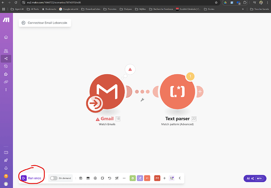The height and width of the screenshot is (188, 271).
Task: Click the Match pattern (Advanced) subtitle
Action: 178,124
